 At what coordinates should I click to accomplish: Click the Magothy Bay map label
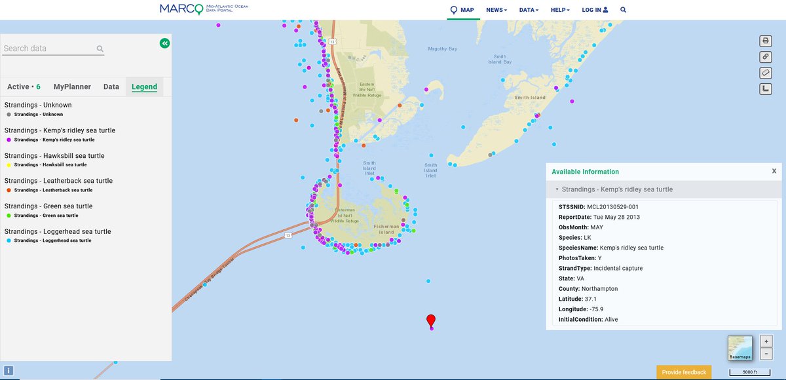coord(442,48)
